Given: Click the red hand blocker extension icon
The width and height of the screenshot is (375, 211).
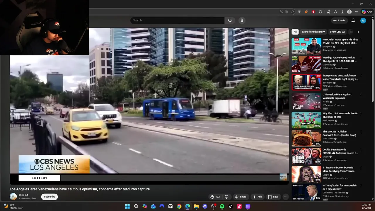Looking at the screenshot, I should pos(313,12).
